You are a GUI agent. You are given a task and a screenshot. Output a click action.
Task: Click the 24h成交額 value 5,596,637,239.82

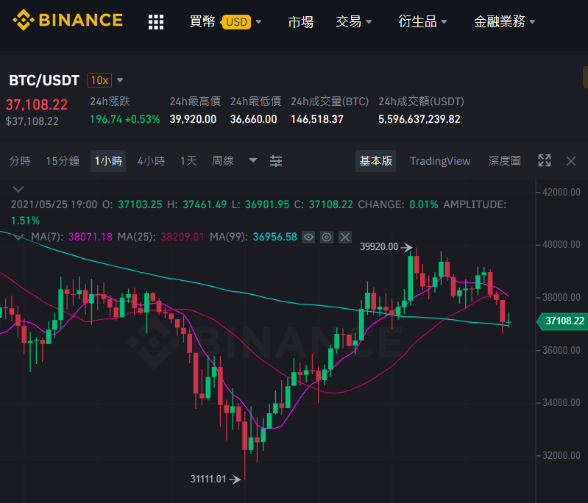[x=419, y=119]
